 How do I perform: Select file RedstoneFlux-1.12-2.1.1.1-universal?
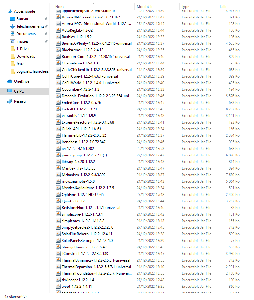point(91,208)
